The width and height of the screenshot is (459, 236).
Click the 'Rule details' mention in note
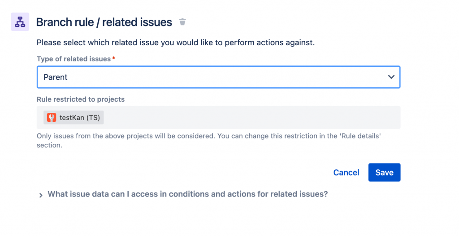pos(359,136)
